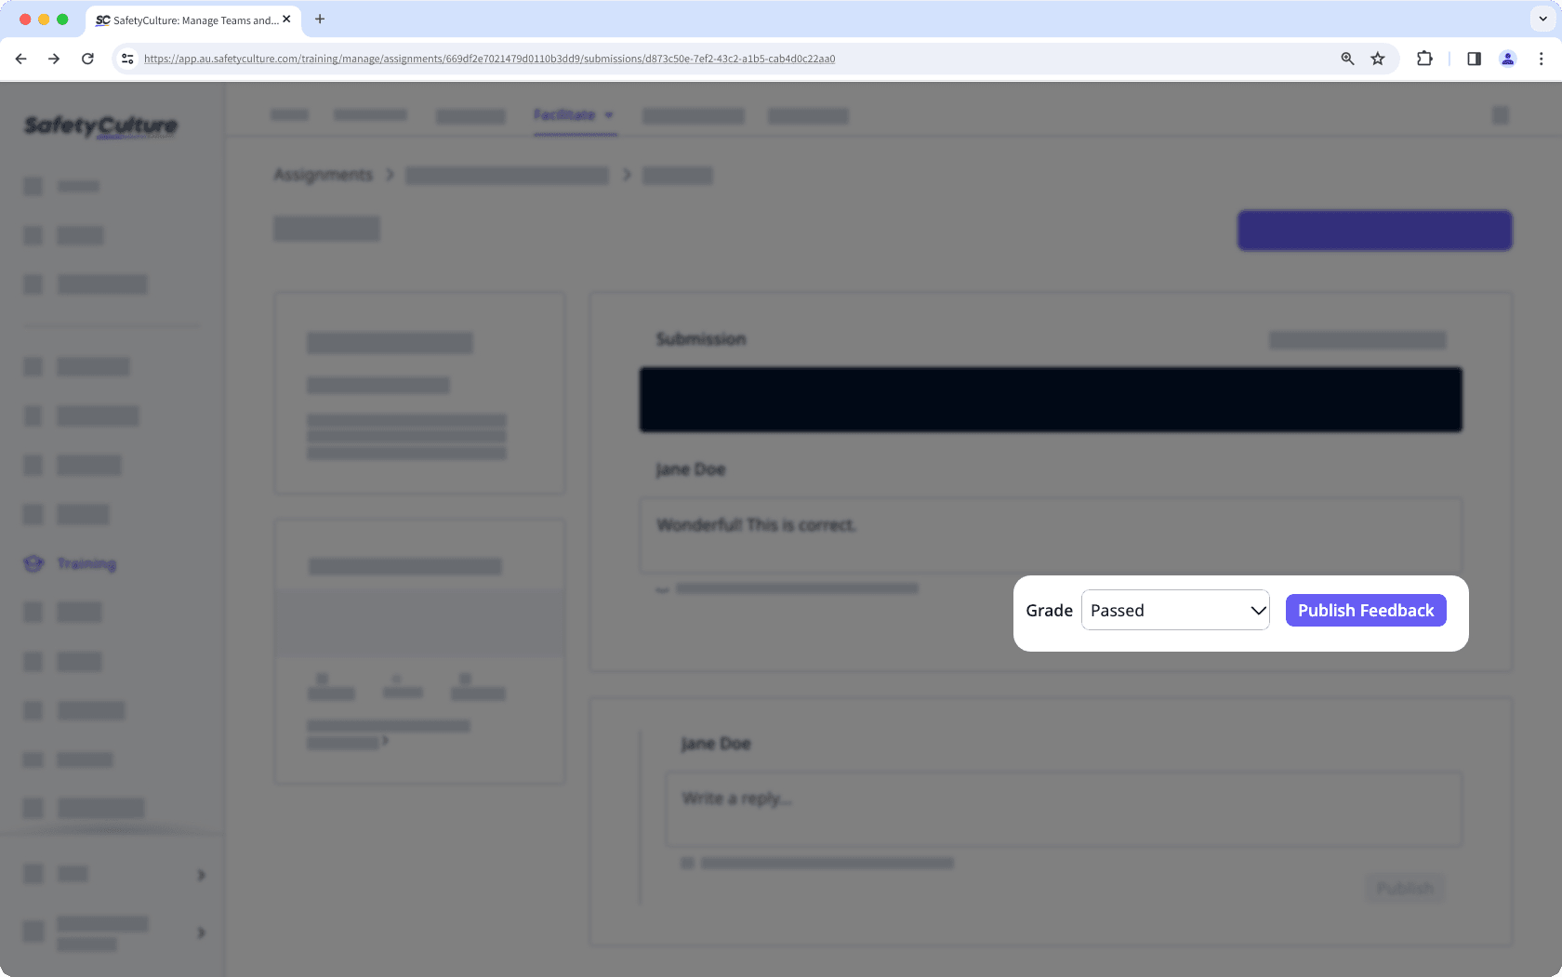Expand the Facilitate menu chevron
The height and width of the screenshot is (977, 1562).
point(610,115)
